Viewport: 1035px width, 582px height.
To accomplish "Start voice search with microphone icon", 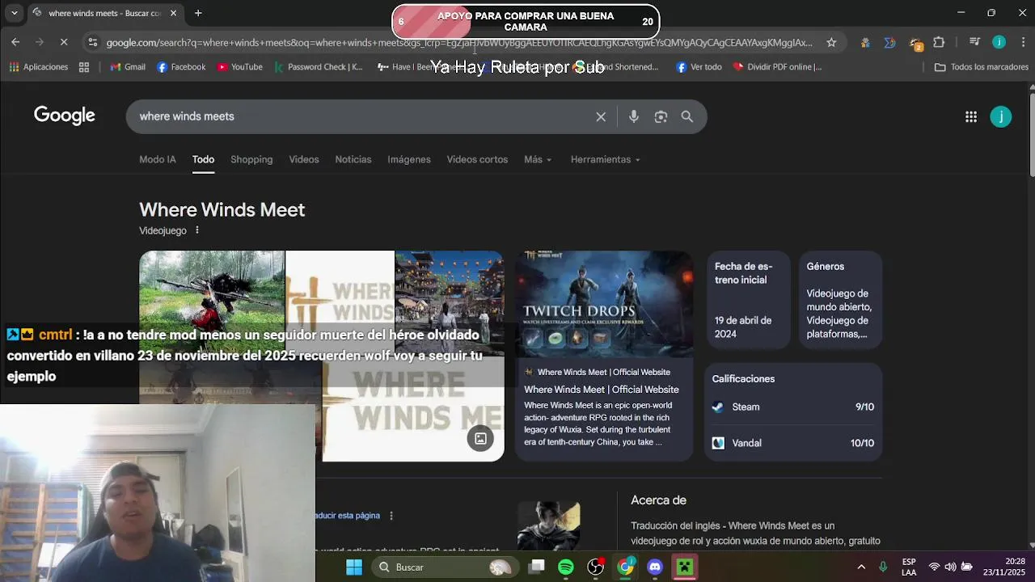I will coord(634,116).
